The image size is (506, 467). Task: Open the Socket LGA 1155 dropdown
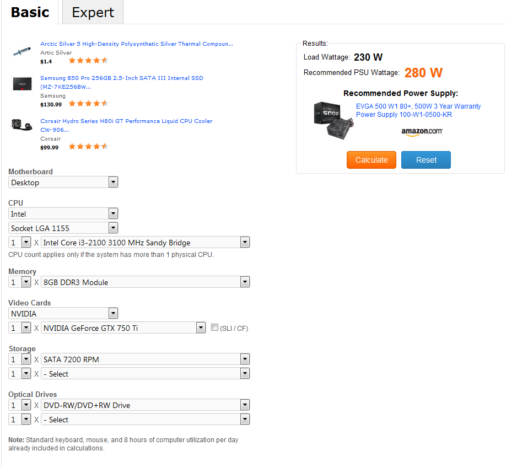point(63,228)
